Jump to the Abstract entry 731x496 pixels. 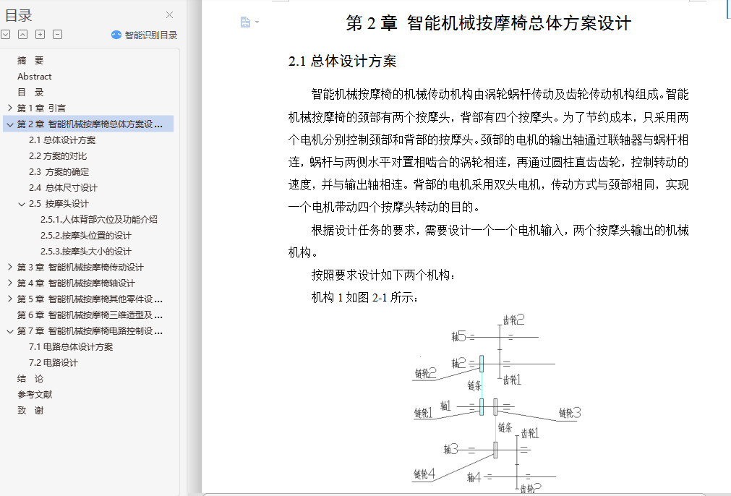click(35, 76)
